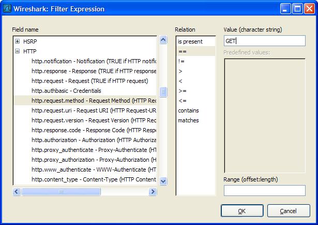Image resolution: width=318 pixels, height=225 pixels.
Task: Choose the '==' relation
Action: (195, 51)
